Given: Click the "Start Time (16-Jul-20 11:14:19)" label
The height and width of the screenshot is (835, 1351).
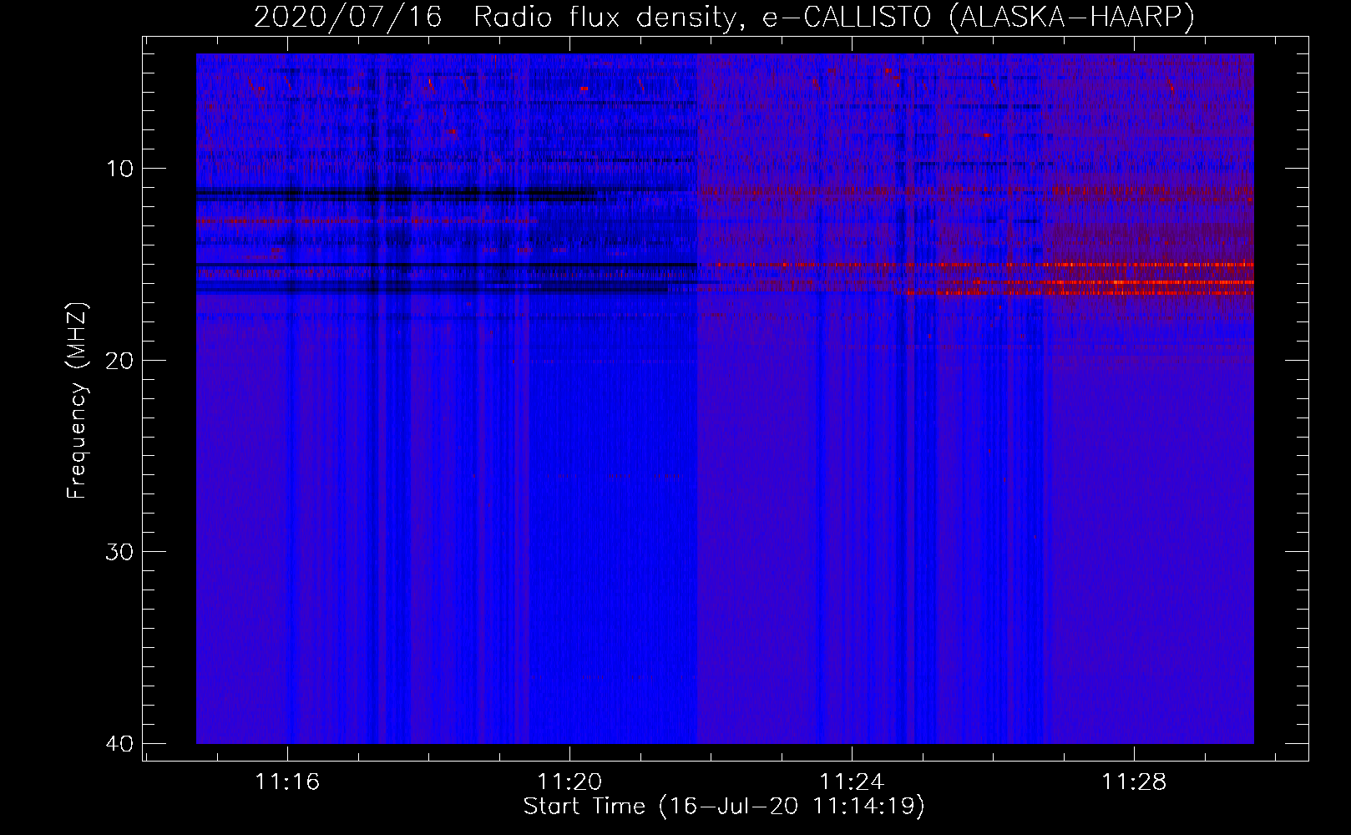Looking at the screenshot, I should point(724,807).
